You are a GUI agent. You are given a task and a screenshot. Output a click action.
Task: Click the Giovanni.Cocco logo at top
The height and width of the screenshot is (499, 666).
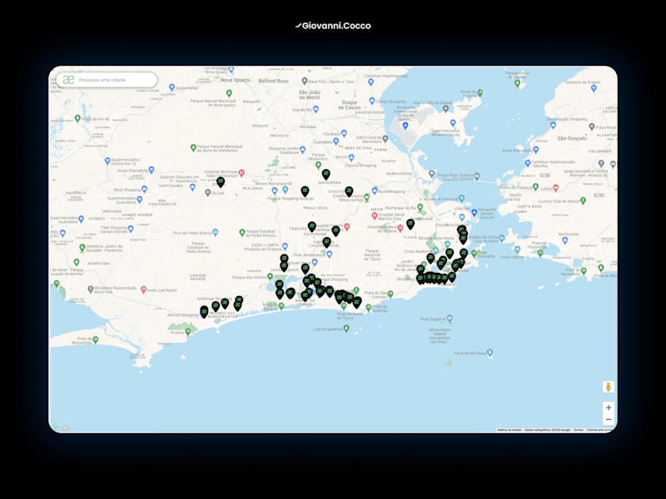point(333,26)
